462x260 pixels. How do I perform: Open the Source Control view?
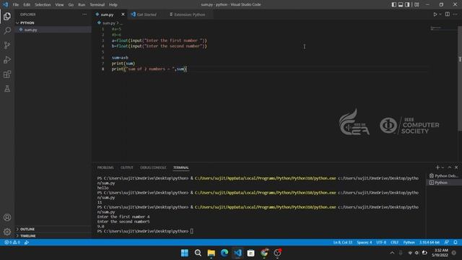click(7, 45)
